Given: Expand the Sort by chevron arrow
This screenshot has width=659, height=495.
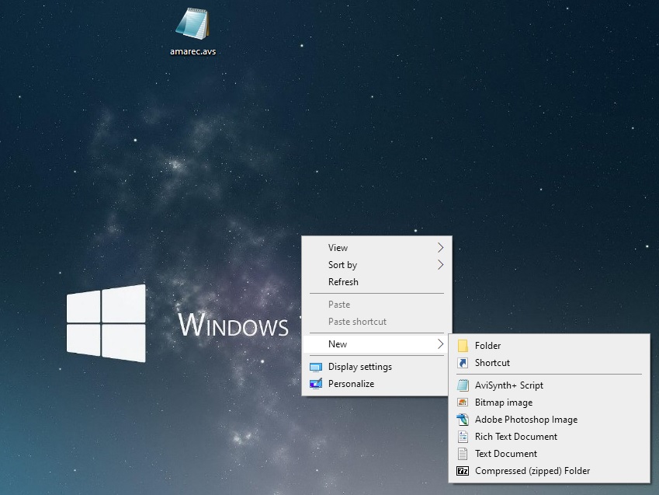Looking at the screenshot, I should tap(440, 265).
